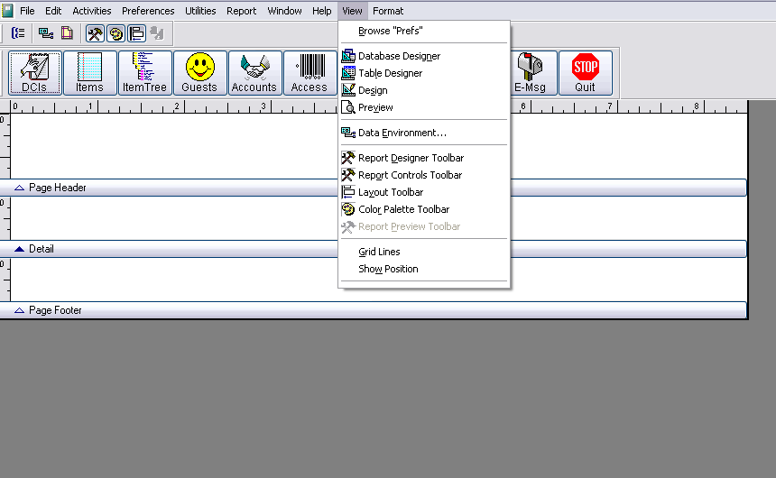Open the Edit menu

pos(53,11)
